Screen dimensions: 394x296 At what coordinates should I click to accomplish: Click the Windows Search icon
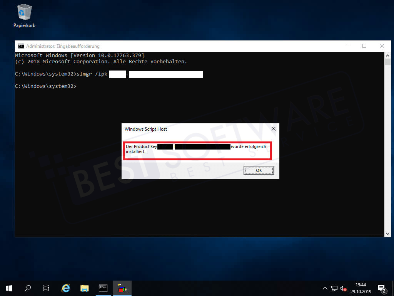click(27, 288)
